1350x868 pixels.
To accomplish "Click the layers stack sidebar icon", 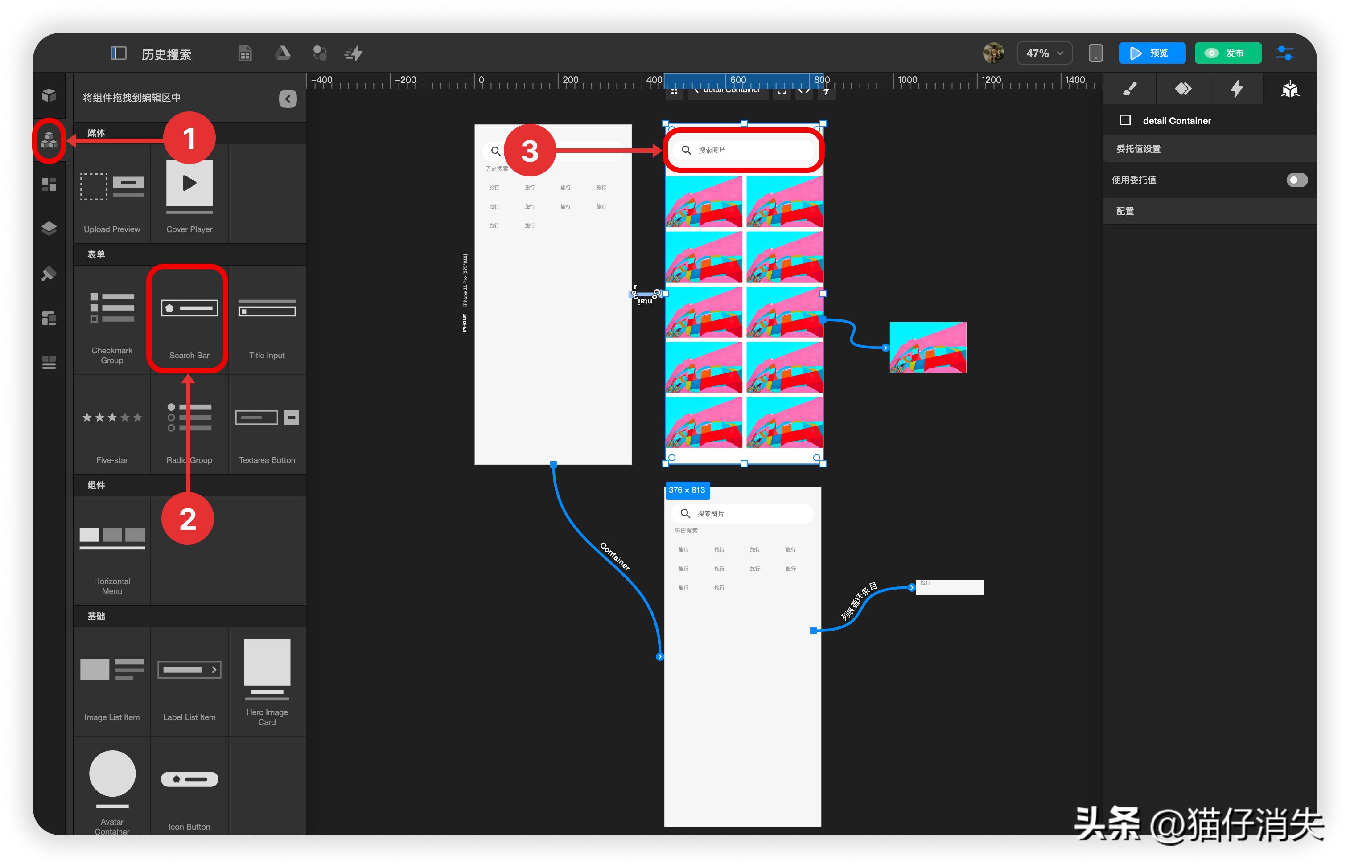I will click(x=49, y=228).
